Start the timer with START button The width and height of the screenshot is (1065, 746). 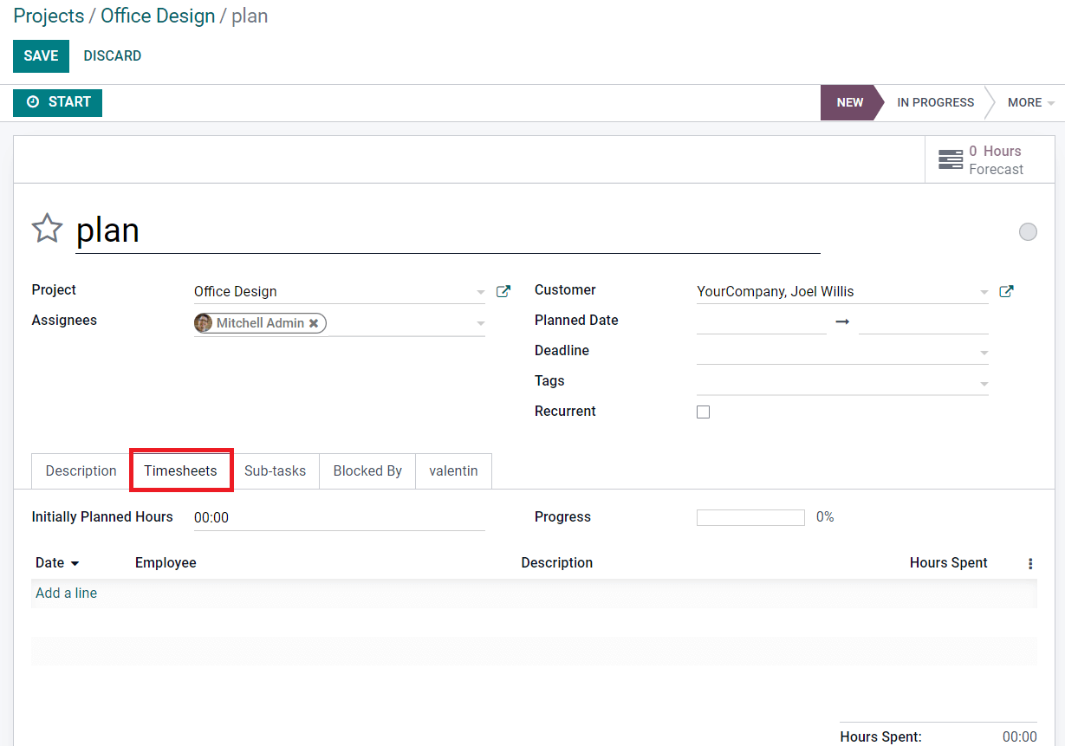tap(57, 102)
